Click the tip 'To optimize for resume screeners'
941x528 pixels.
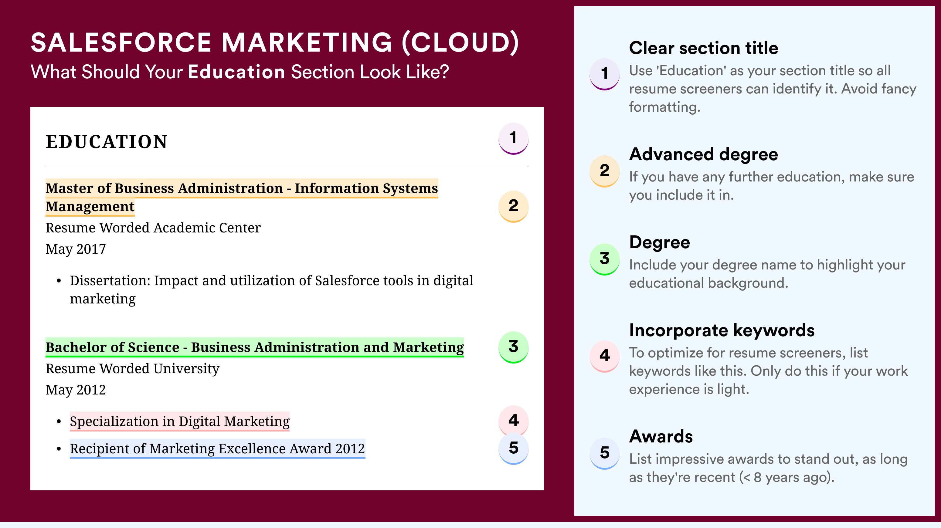[x=768, y=371]
